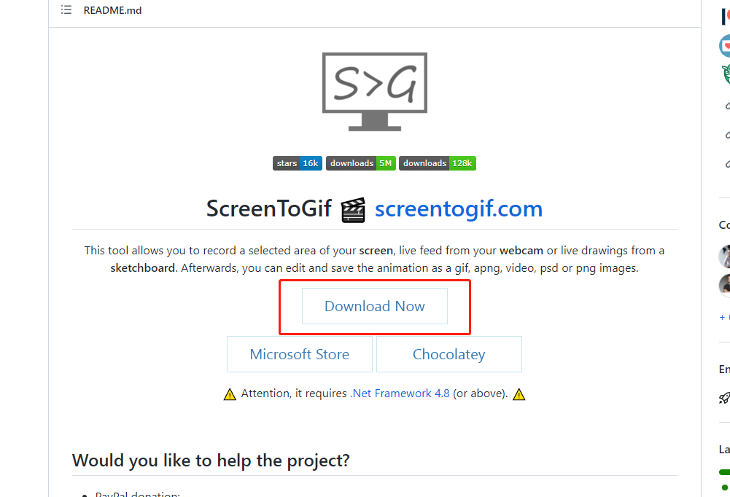
Task: Click the Download Now button
Action: click(x=375, y=306)
